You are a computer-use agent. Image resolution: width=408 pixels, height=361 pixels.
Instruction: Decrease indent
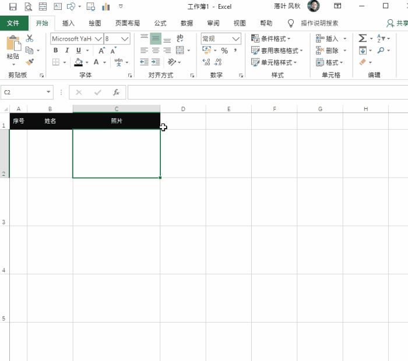[x=144, y=62]
